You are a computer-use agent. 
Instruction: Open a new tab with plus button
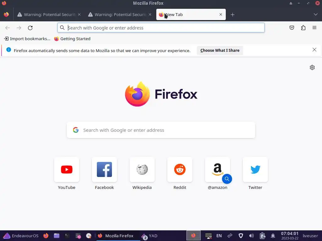coord(232,14)
